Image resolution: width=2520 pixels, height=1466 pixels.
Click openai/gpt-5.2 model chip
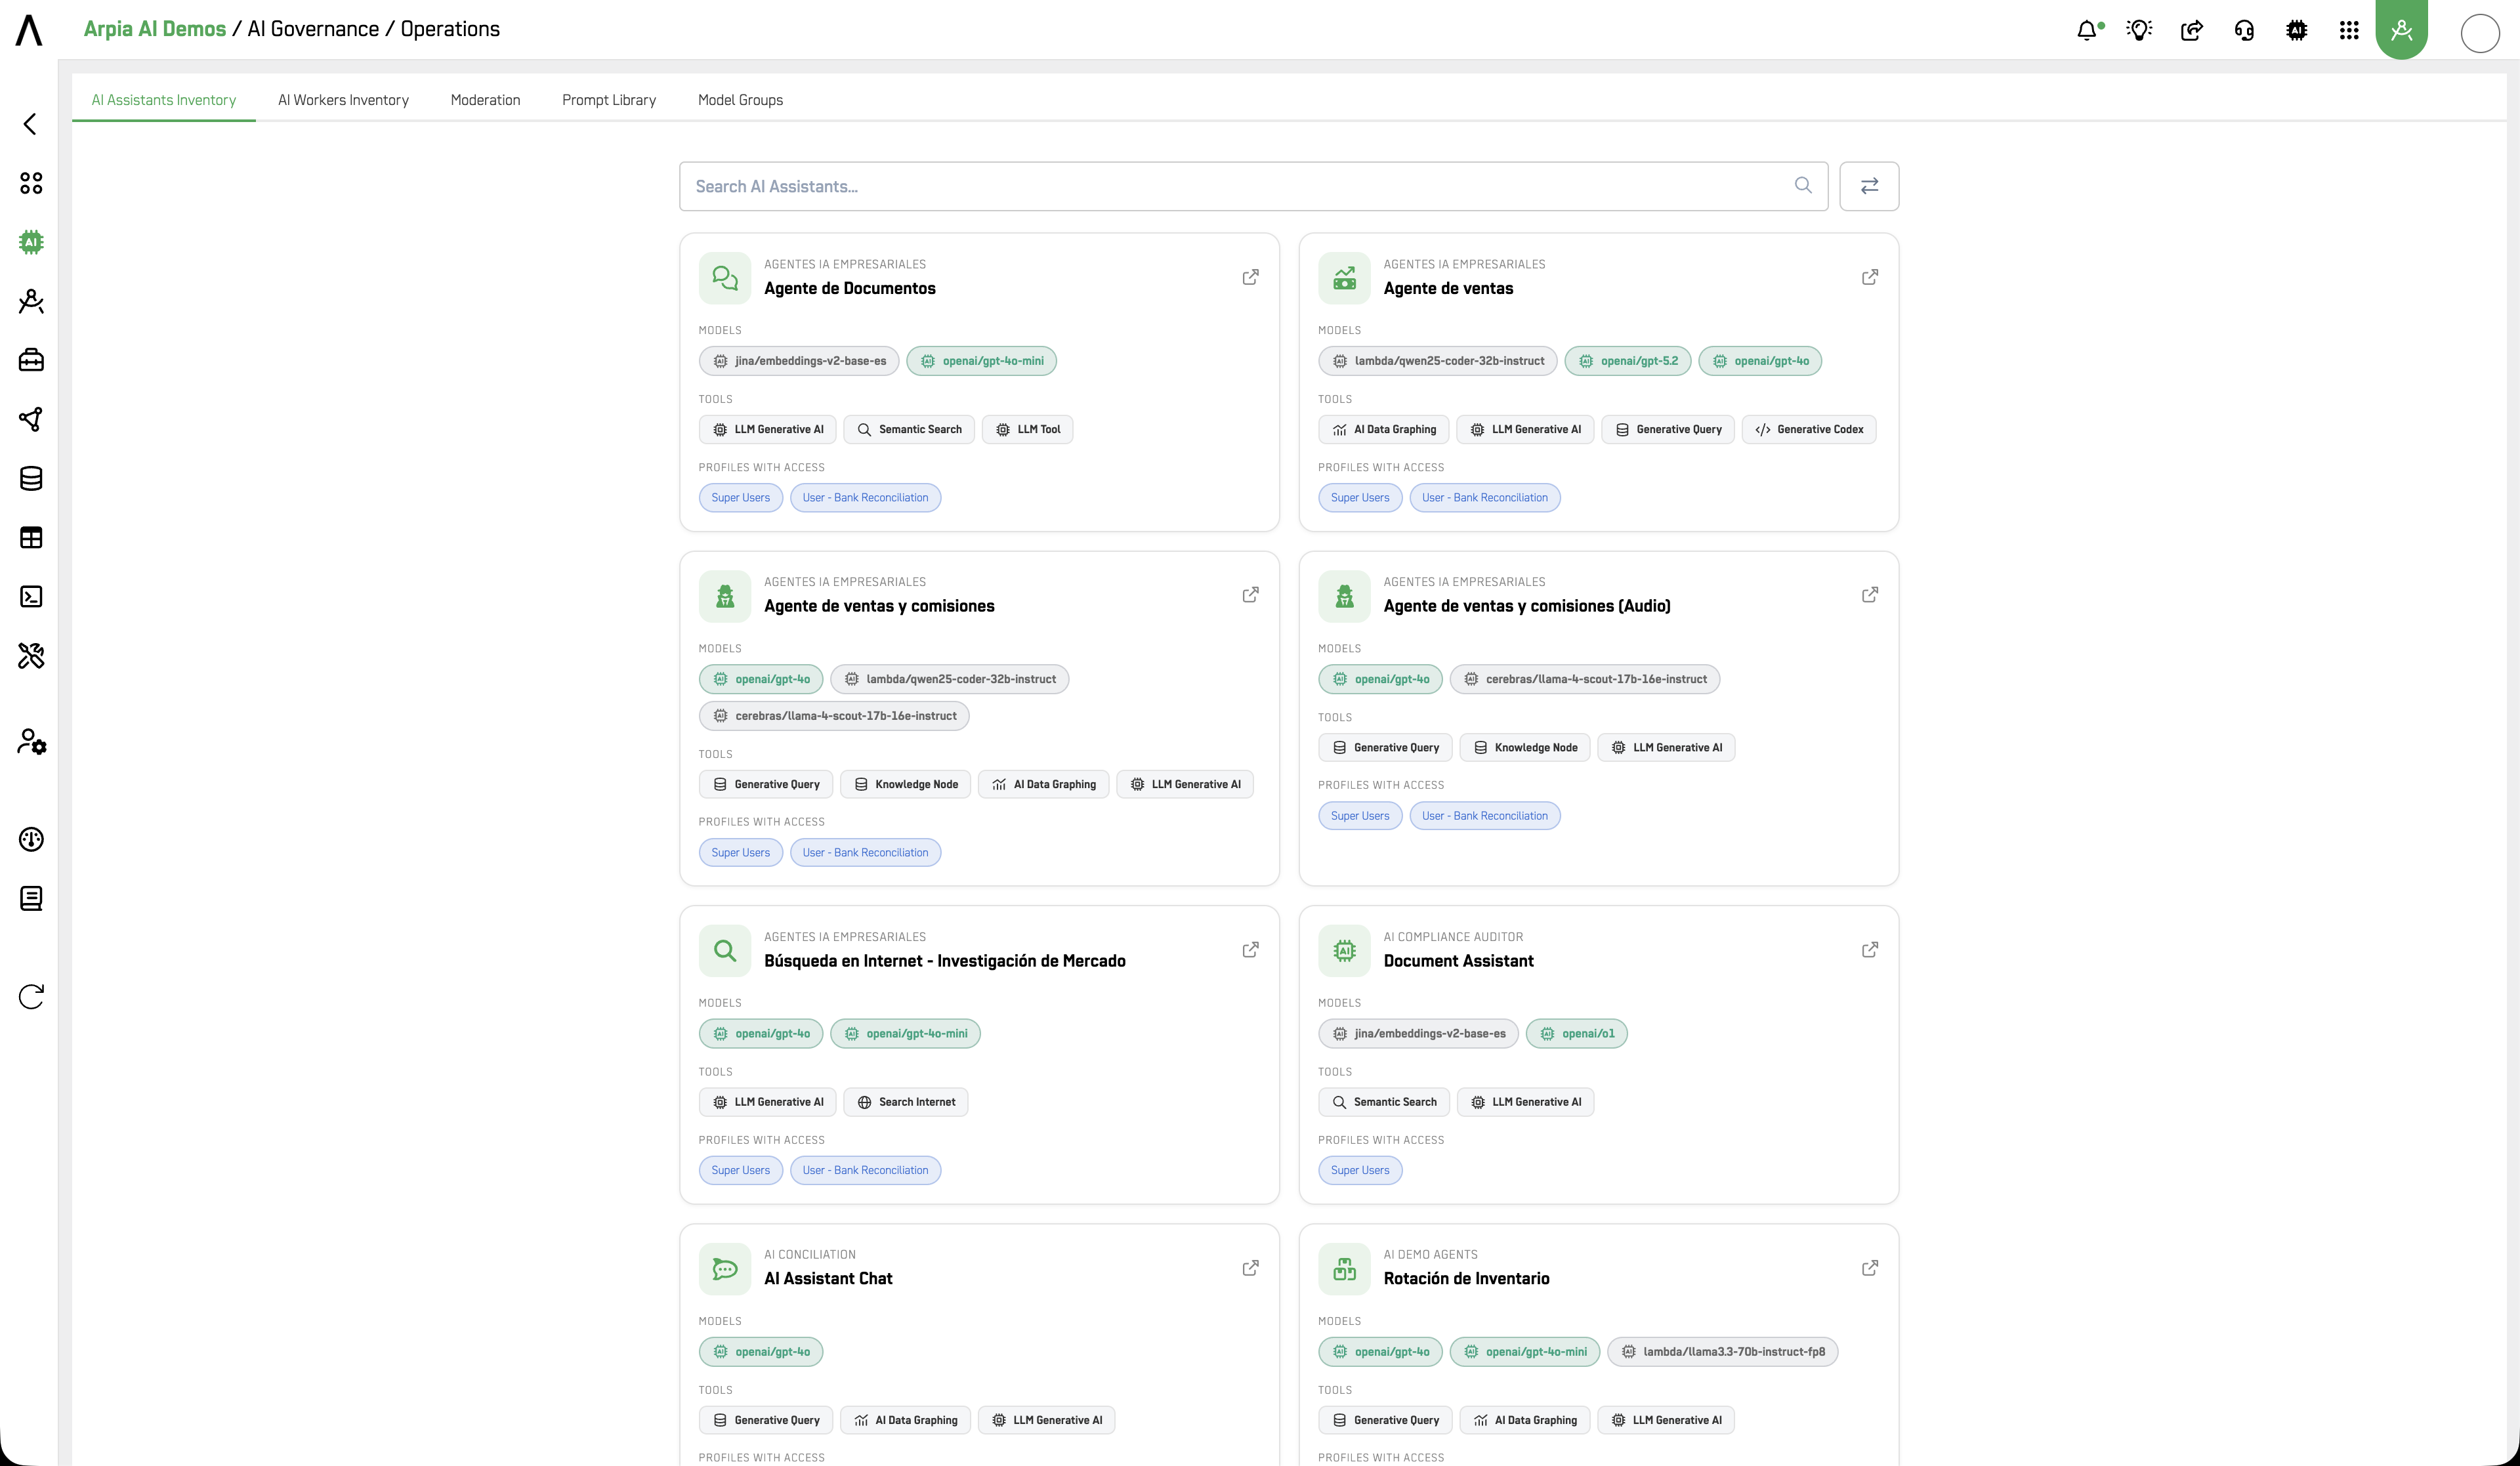point(1627,361)
